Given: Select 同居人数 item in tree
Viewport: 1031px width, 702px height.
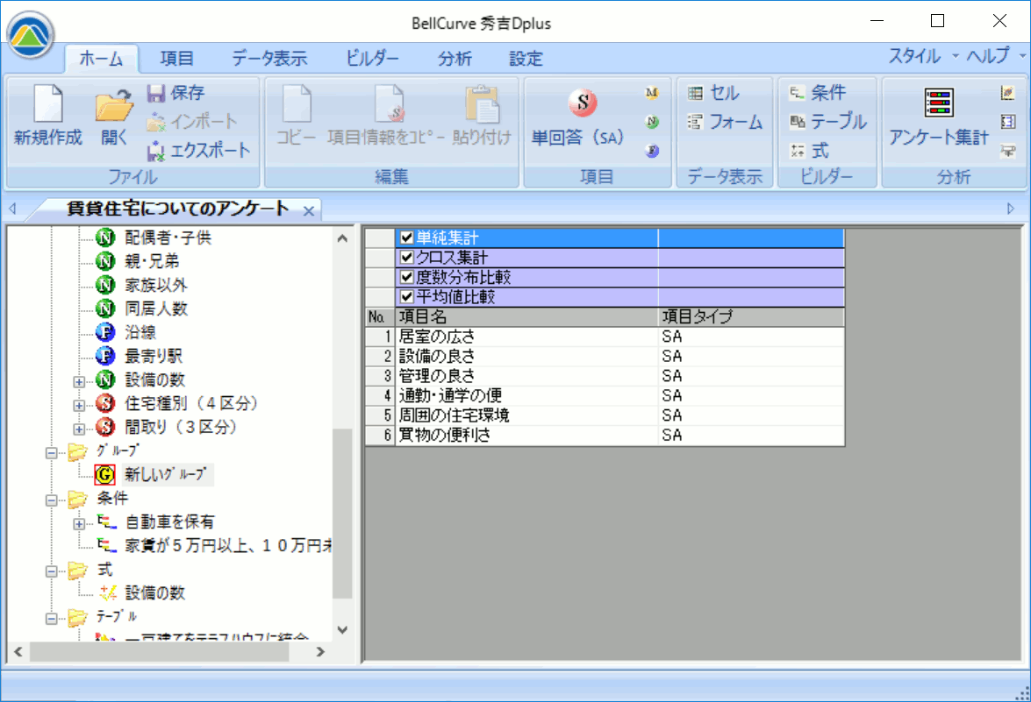Looking at the screenshot, I should (x=156, y=308).
